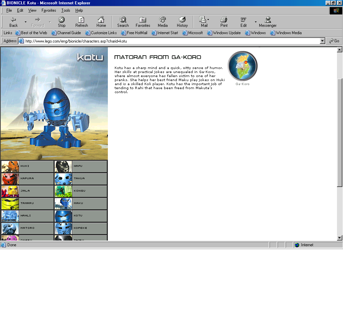This screenshot has width=343, height=335.
Task: Select the Hahli character thumbnail
Action: click(x=10, y=216)
